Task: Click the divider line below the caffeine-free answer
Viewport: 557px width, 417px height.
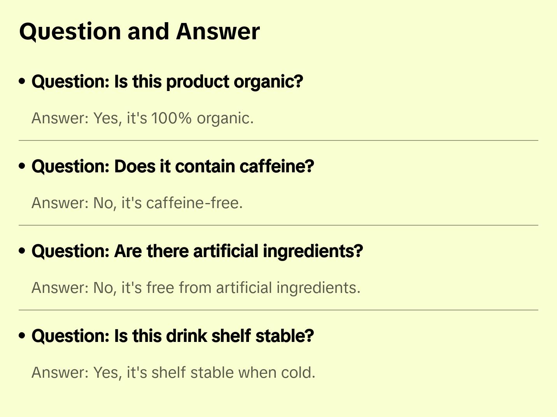Action: pyautogui.click(x=278, y=225)
